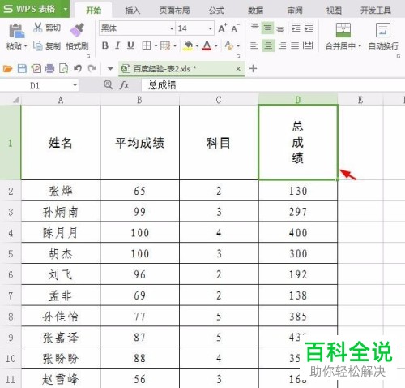Expand fill color dropdown arrow
Screen dimensions: 405x388
[198, 45]
